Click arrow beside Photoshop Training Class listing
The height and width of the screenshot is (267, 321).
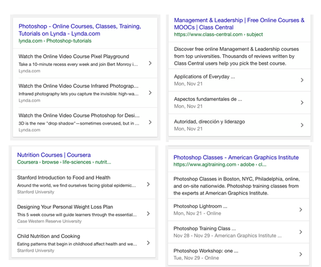coord(302,232)
